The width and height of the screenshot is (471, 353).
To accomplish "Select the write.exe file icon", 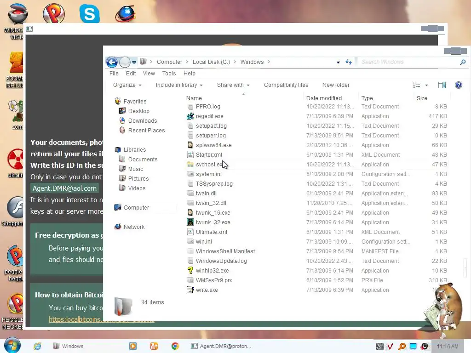I will [190, 290].
